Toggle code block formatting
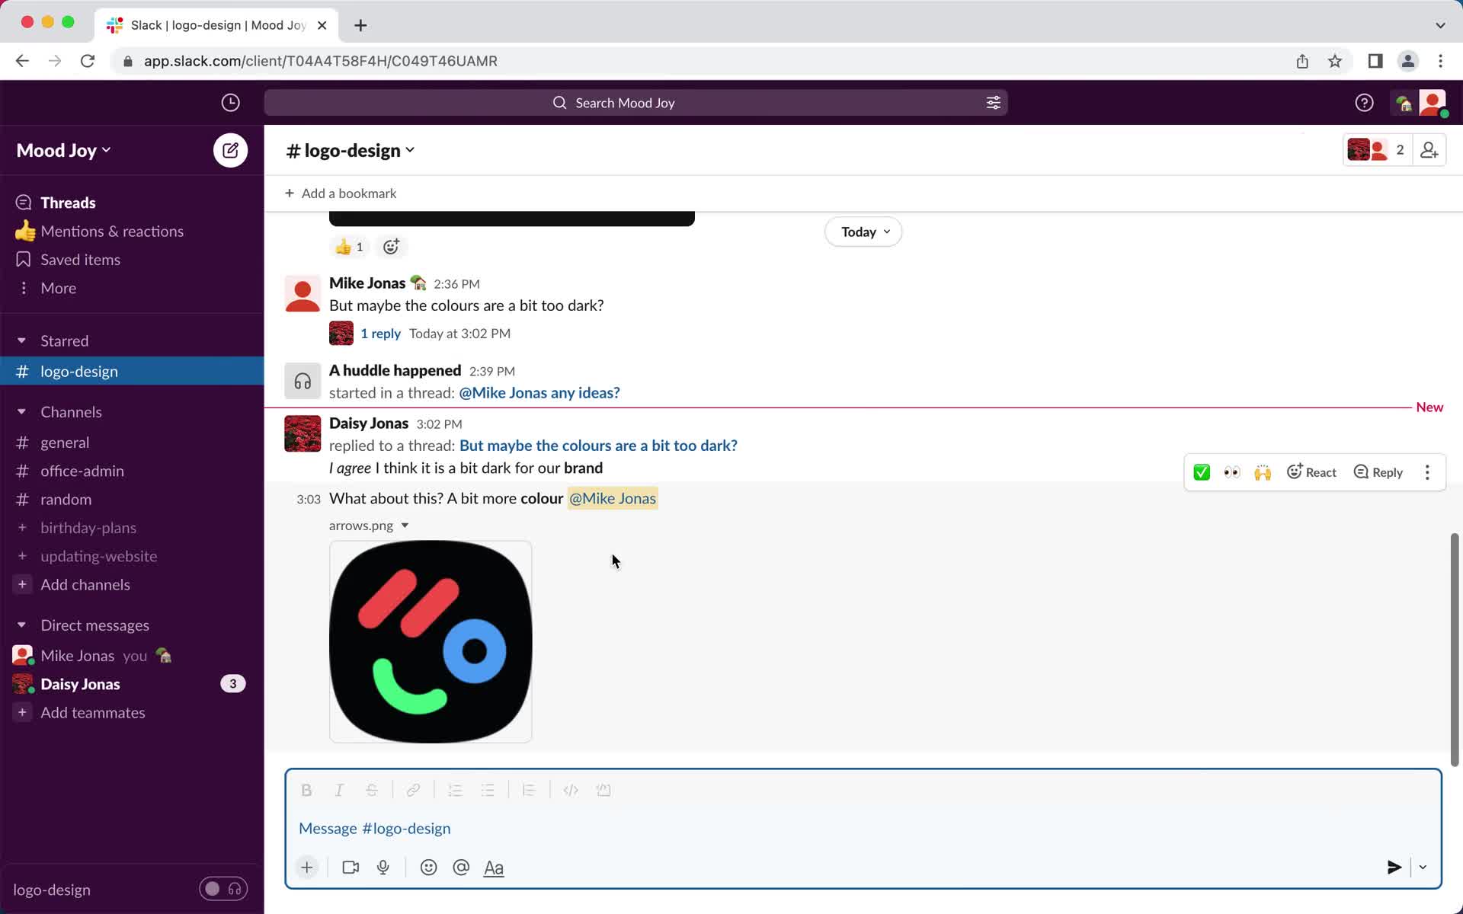 (603, 790)
